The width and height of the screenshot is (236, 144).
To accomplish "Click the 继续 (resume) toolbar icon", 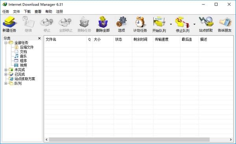I will click(28, 22).
